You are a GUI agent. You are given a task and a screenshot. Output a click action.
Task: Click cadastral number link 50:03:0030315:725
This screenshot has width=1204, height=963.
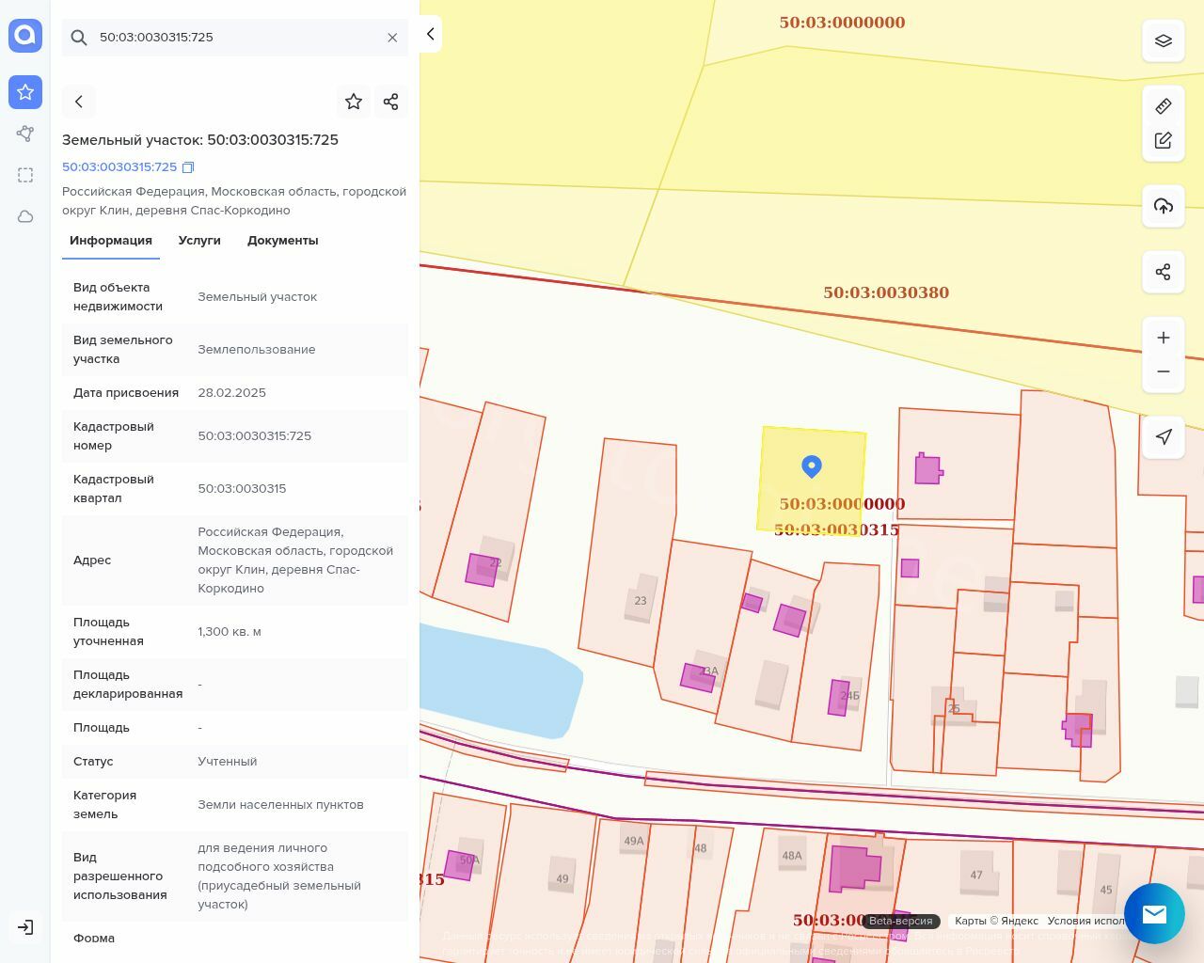tap(119, 167)
